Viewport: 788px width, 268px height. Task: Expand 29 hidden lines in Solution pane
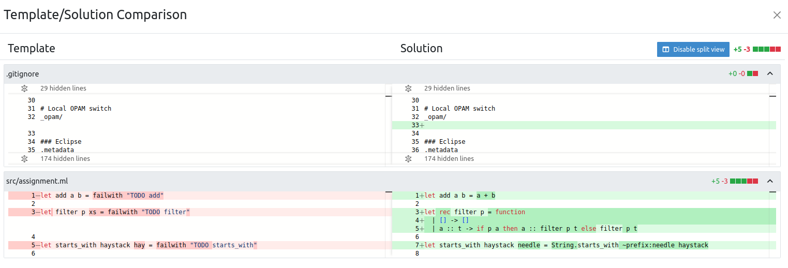408,88
